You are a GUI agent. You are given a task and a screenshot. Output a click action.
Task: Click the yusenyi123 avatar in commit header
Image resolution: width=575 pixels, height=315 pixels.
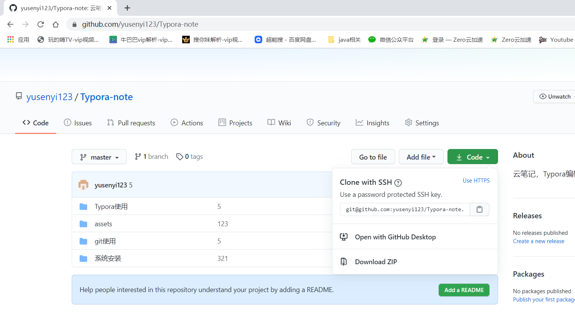click(x=83, y=185)
